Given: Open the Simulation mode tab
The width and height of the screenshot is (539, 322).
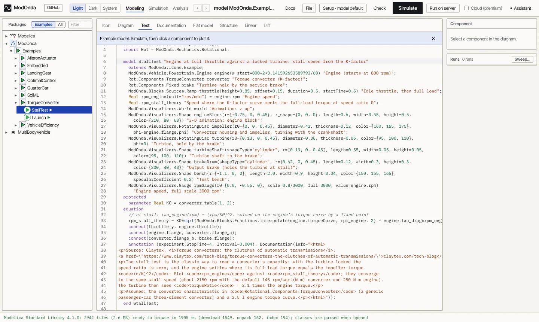Looking at the screenshot, I should point(158,8).
